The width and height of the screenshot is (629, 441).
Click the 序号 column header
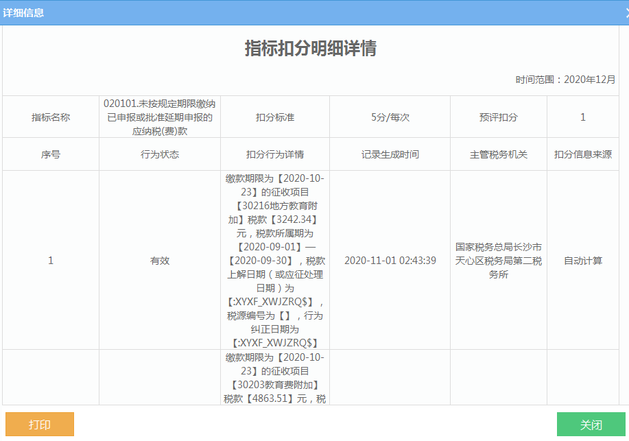[x=51, y=154]
